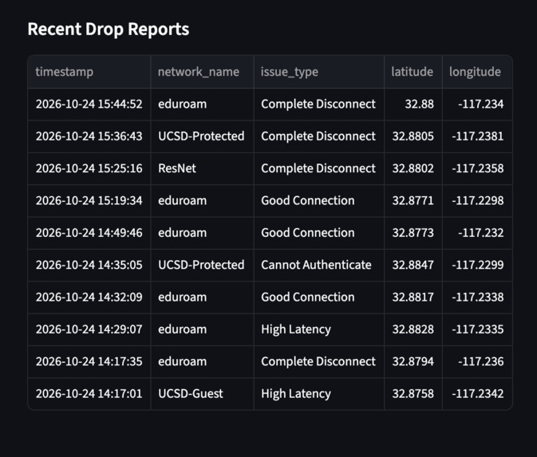This screenshot has height=457, width=537.
Task: Select latitude value 32.8773
Action: (x=413, y=233)
